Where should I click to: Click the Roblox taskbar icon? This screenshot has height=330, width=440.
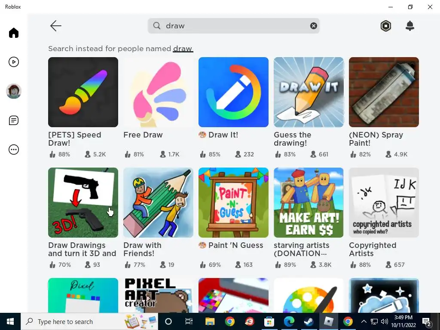coord(328,321)
